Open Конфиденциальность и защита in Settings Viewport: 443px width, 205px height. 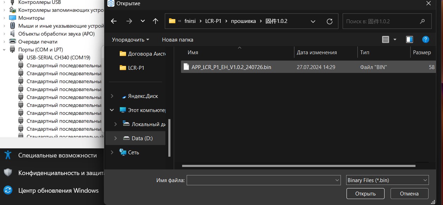pyautogui.click(x=61, y=173)
